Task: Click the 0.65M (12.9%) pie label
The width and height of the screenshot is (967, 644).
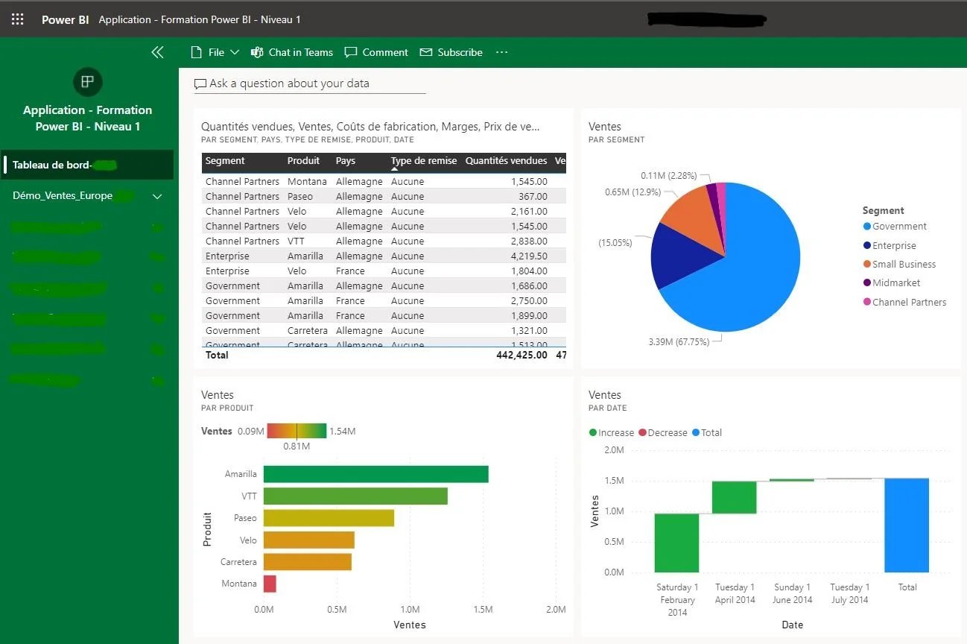Action: pos(632,192)
